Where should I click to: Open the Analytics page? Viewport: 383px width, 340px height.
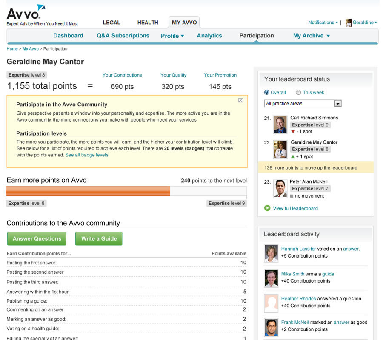[209, 36]
